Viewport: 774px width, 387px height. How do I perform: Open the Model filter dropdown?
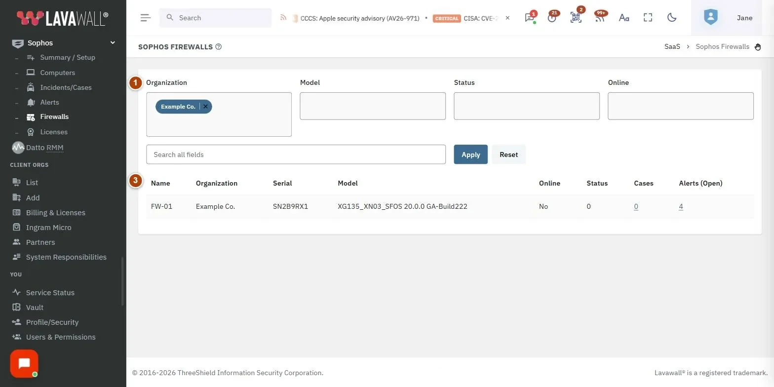[373, 106]
